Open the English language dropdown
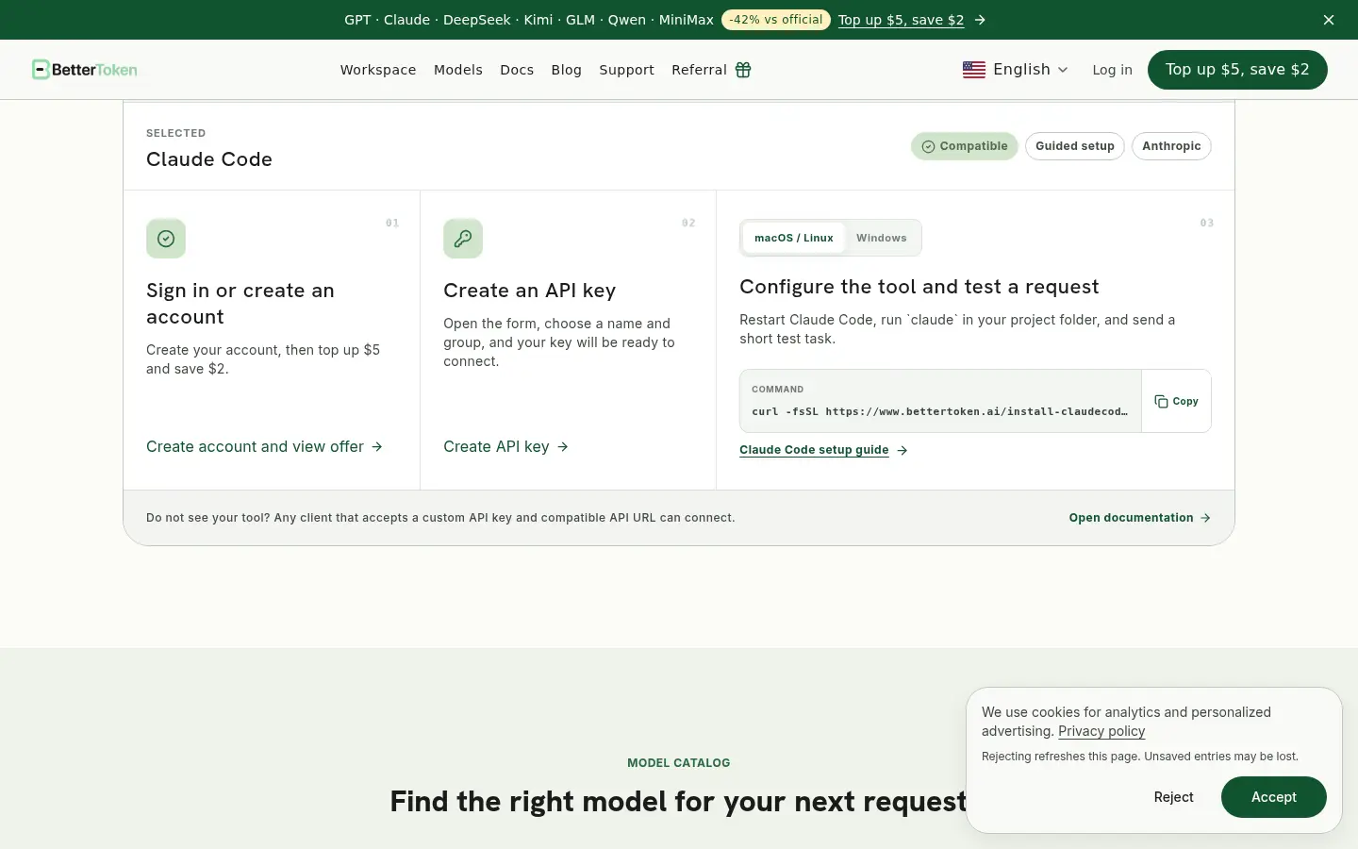The image size is (1358, 849). pyautogui.click(x=1016, y=70)
